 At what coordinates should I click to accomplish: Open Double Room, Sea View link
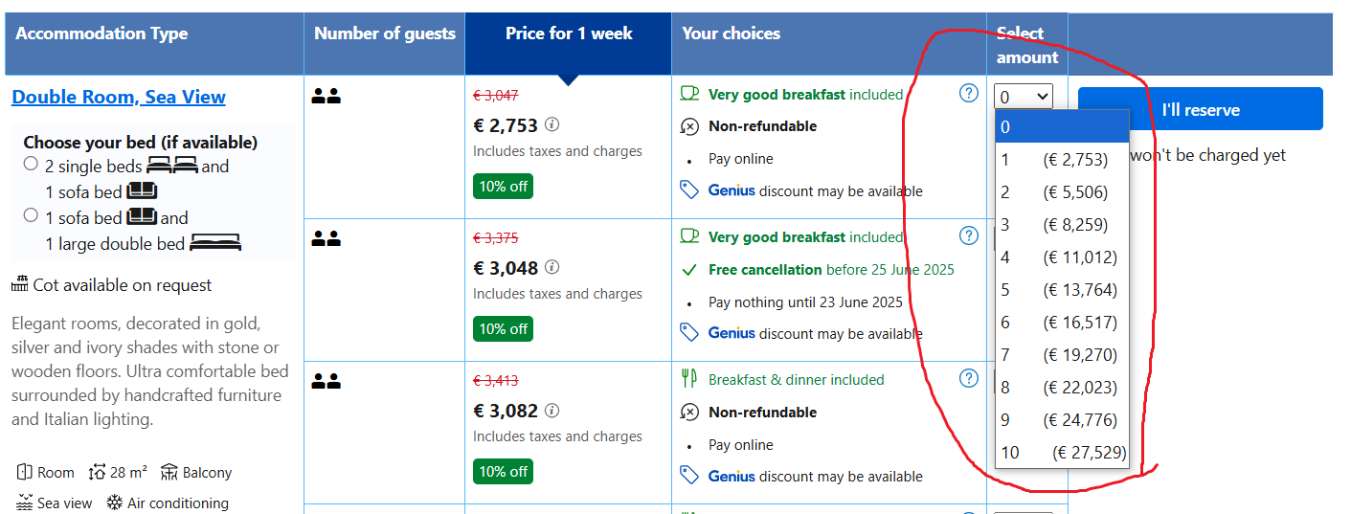tap(119, 97)
